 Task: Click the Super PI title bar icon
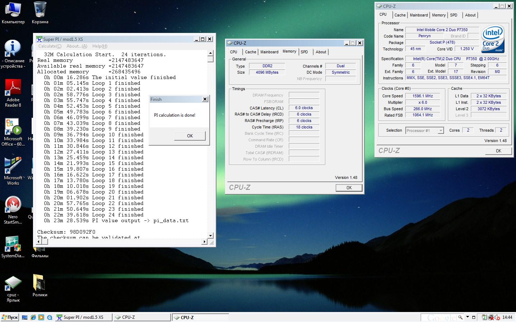39,39
